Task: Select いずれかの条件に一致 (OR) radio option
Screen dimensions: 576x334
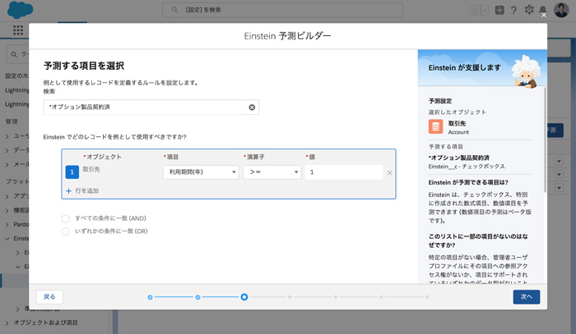Action: coord(66,231)
